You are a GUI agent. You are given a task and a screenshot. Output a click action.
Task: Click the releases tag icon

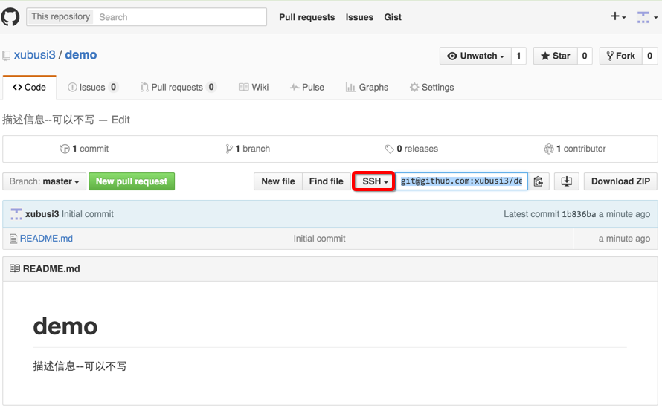coord(389,149)
